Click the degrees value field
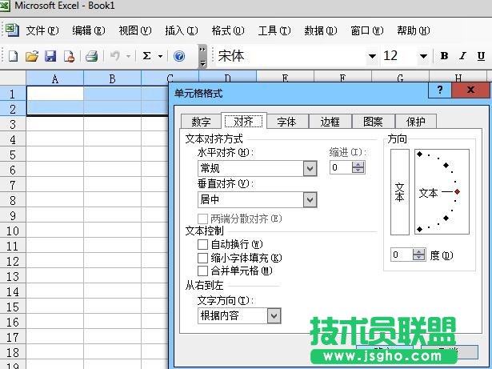The image size is (492, 369). (402, 255)
